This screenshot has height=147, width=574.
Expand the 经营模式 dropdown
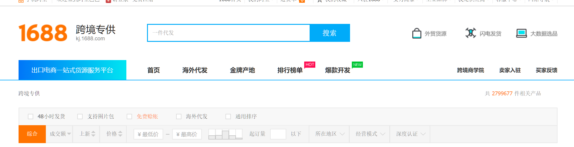point(370,134)
